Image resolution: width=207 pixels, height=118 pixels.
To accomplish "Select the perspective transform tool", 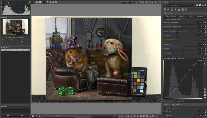I will coord(56,2).
